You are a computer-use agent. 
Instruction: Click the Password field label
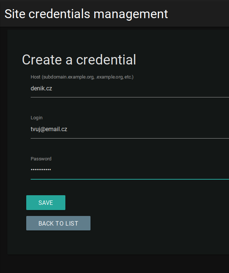(41, 159)
